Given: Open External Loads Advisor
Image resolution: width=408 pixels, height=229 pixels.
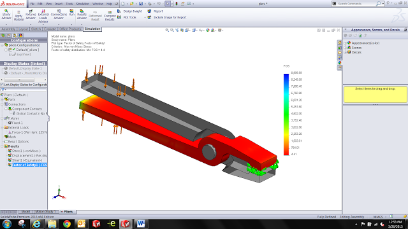Looking at the screenshot, I should (x=43, y=16).
